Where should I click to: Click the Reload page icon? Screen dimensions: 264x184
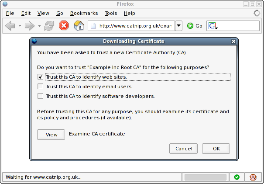pos(49,26)
